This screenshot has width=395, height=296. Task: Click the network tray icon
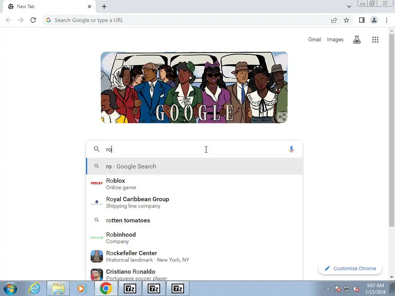point(347,289)
